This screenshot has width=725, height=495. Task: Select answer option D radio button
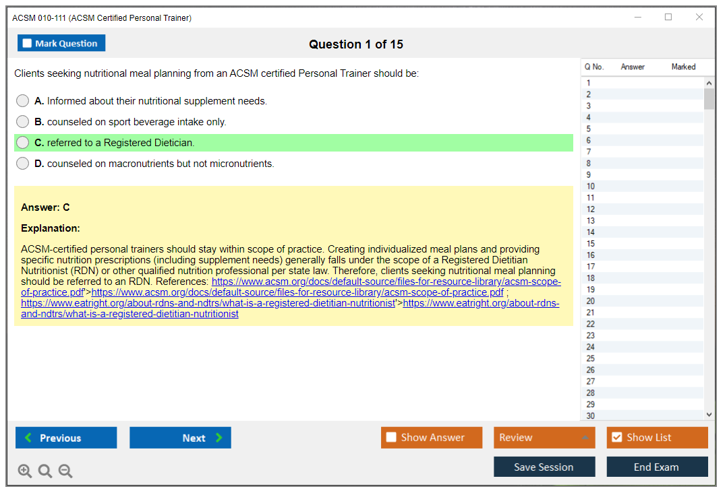22,163
